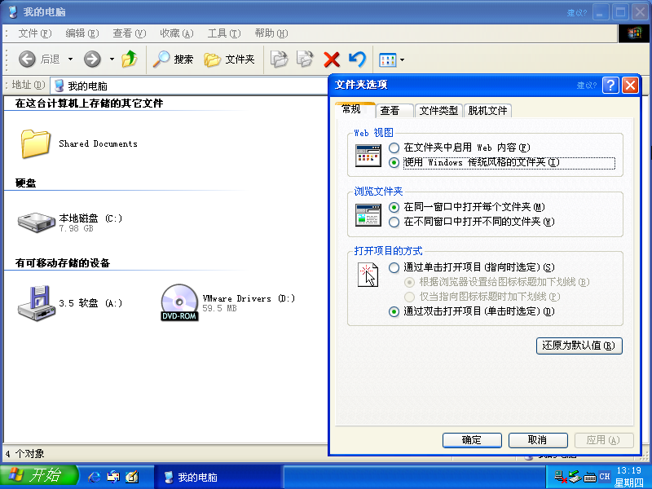The image size is (652, 489).
Task: Click the green Forward arrow icon
Action: click(92, 59)
